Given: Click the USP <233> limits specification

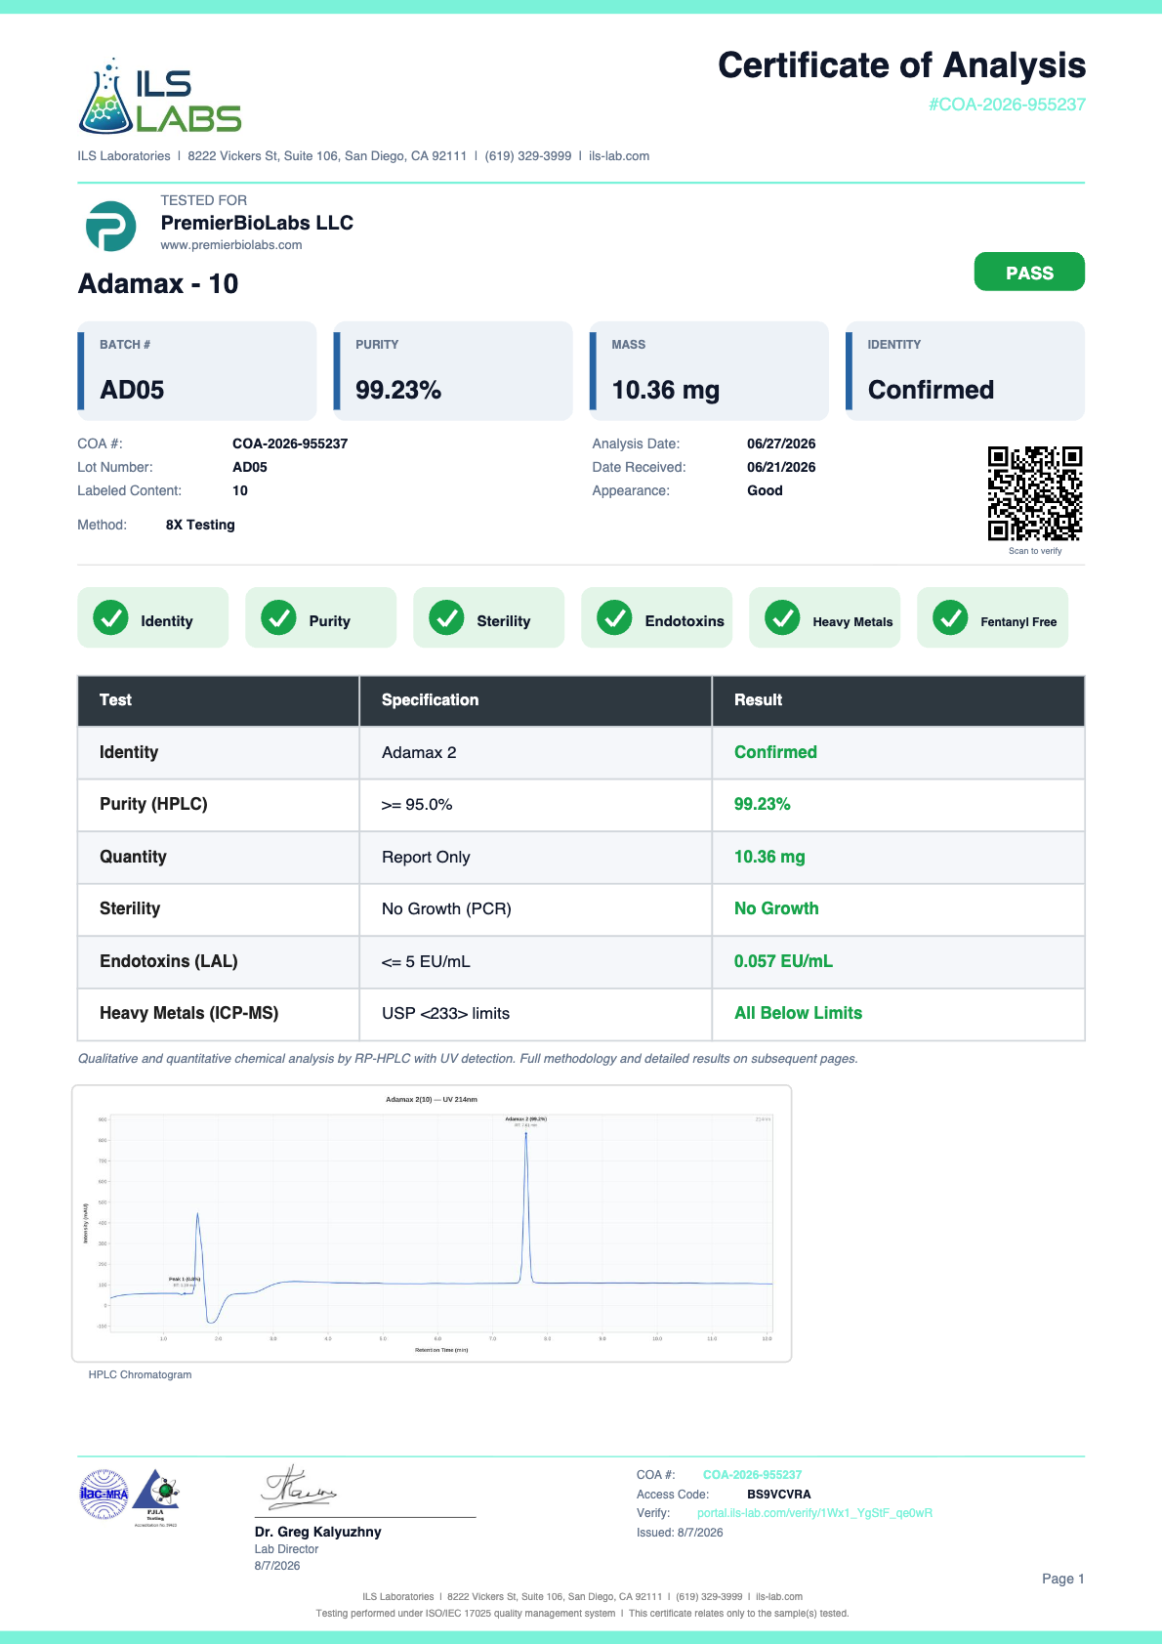Looking at the screenshot, I should pyautogui.click(x=445, y=1013).
